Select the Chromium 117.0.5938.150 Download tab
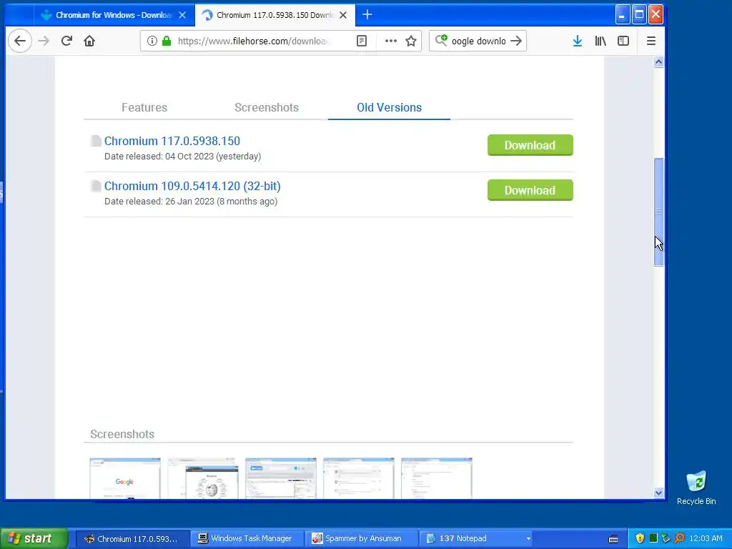732x549 pixels. click(274, 15)
